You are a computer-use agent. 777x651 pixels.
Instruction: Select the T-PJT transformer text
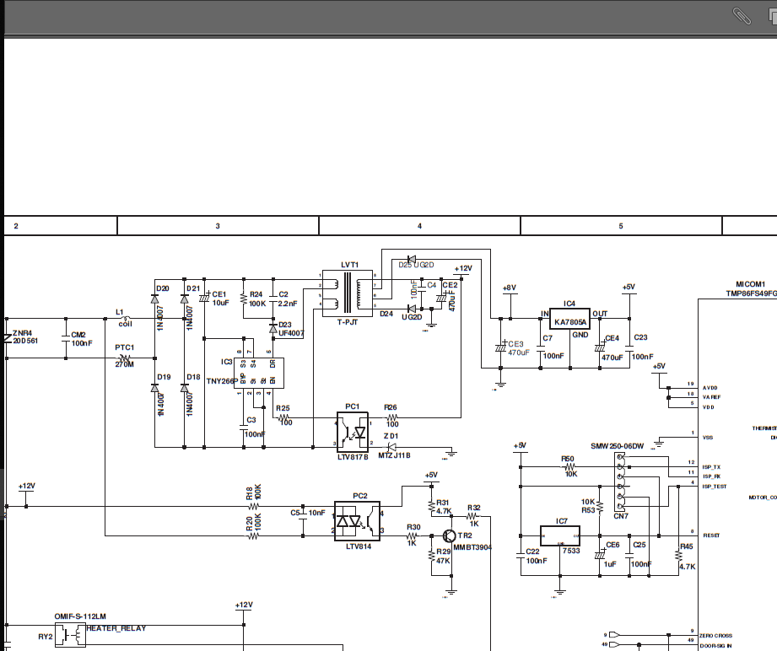(x=348, y=322)
